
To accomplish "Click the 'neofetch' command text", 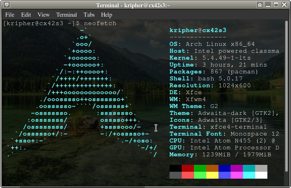I will (100, 24).
